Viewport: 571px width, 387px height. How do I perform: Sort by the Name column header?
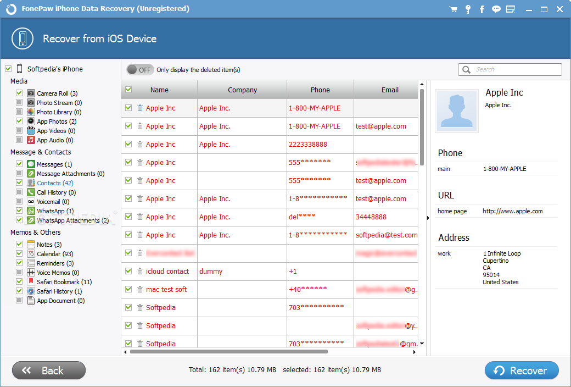[x=160, y=90]
